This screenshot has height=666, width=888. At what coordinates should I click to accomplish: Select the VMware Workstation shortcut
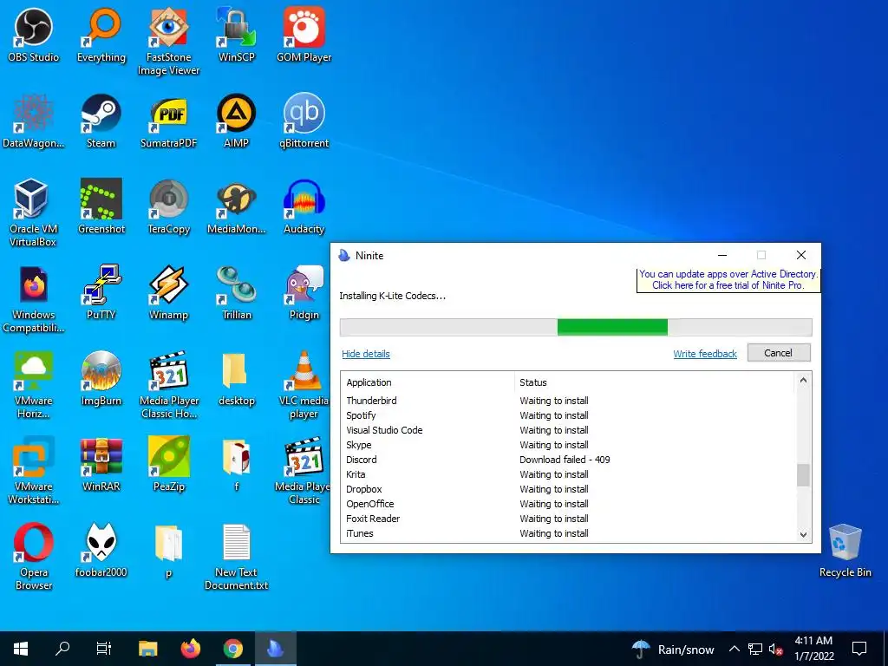coord(34,471)
